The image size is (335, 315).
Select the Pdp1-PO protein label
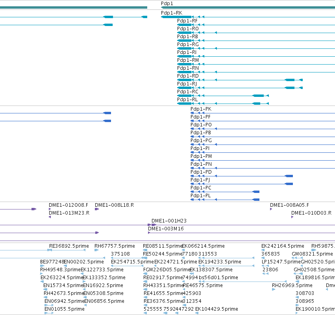pyautogui.click(x=201, y=125)
